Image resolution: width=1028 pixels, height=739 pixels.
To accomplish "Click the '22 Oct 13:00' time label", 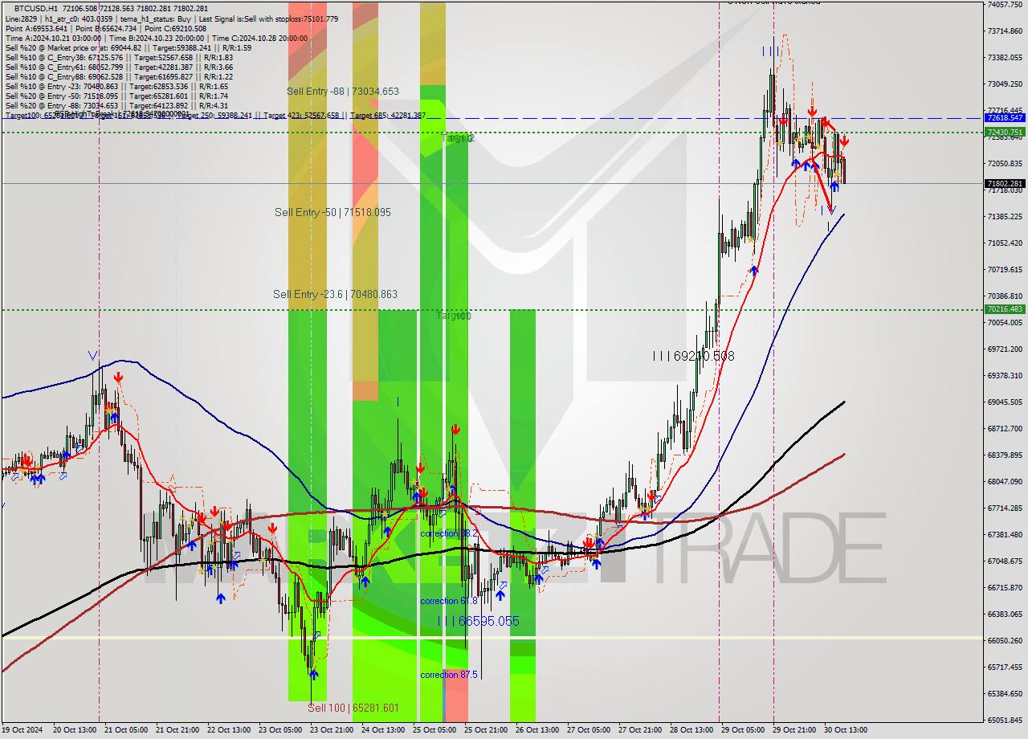I will pos(229,730).
